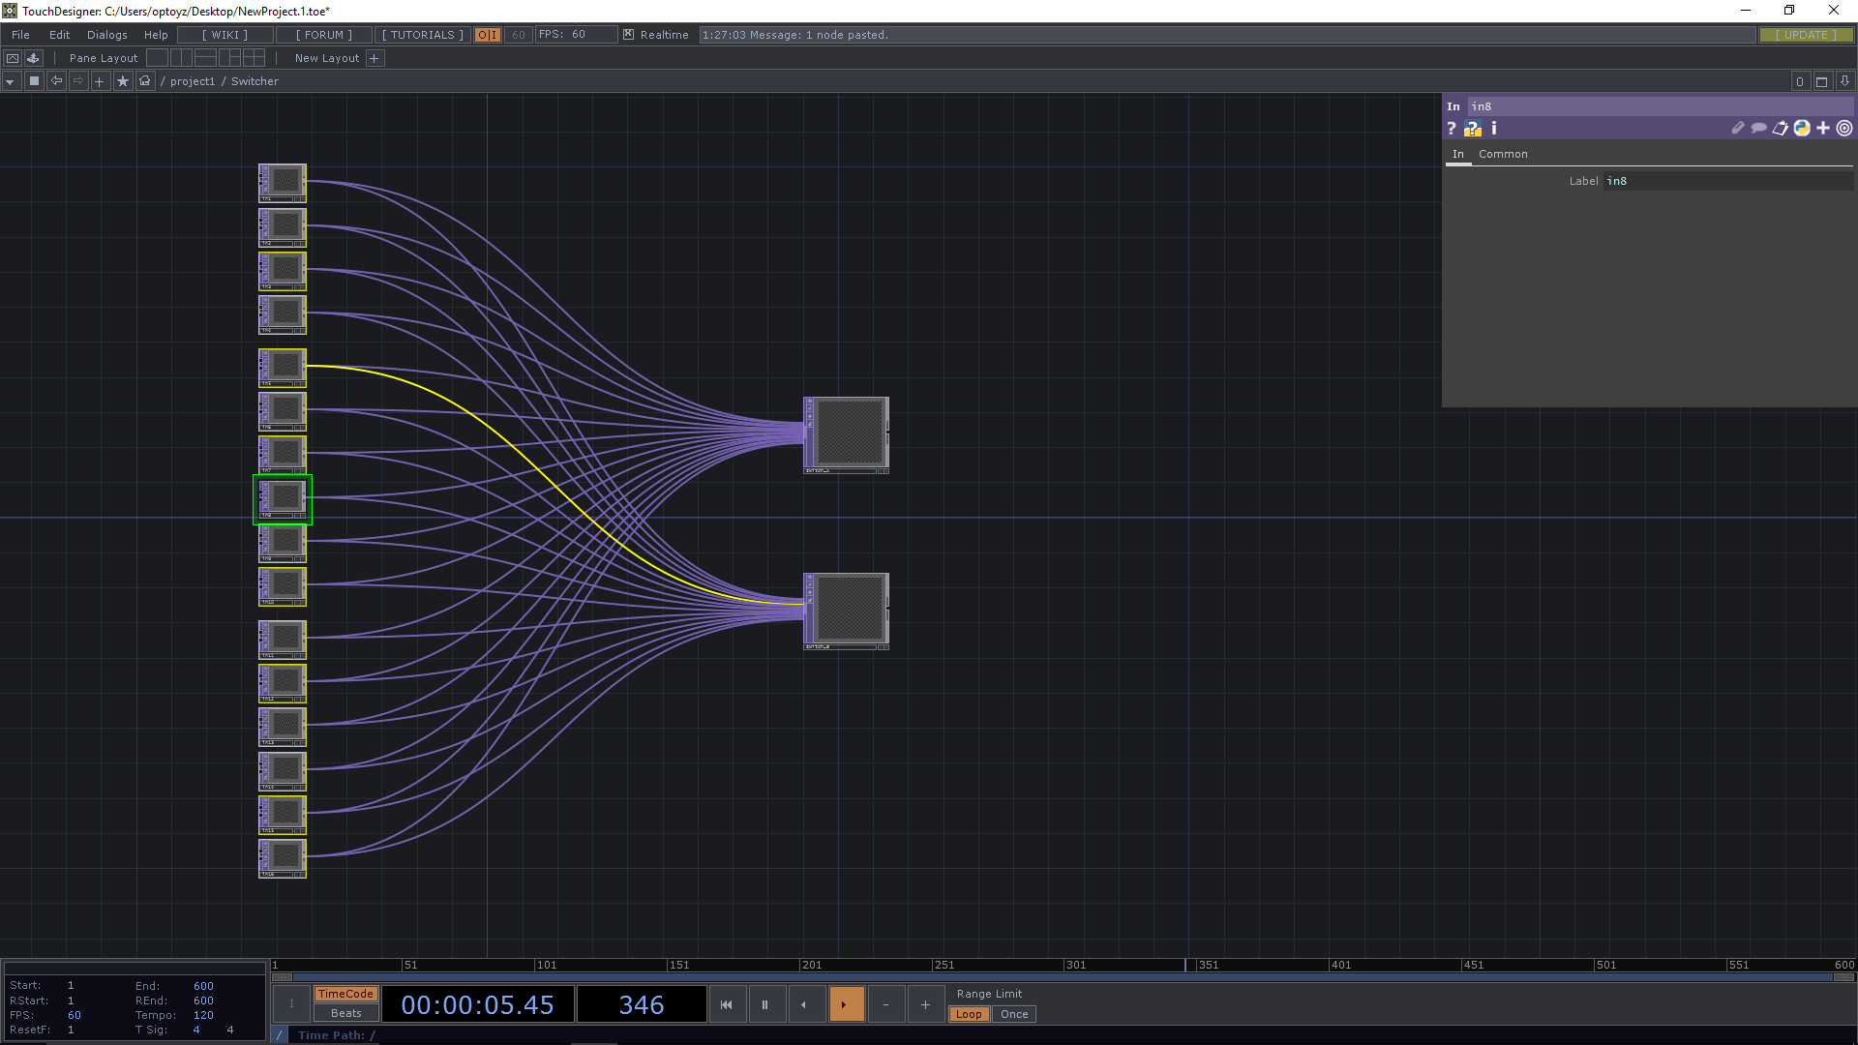Click the node viewer icon in panel

point(1846,128)
